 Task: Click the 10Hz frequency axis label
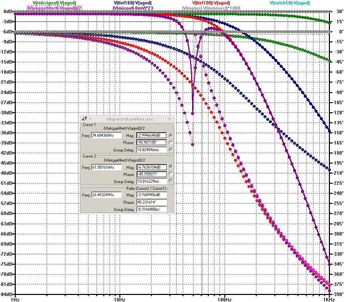[119, 299]
